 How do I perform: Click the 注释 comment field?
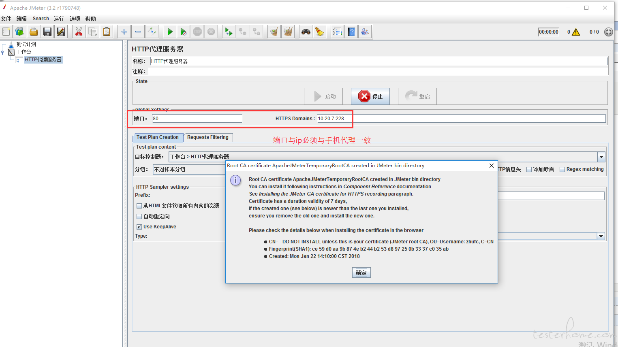(378, 71)
